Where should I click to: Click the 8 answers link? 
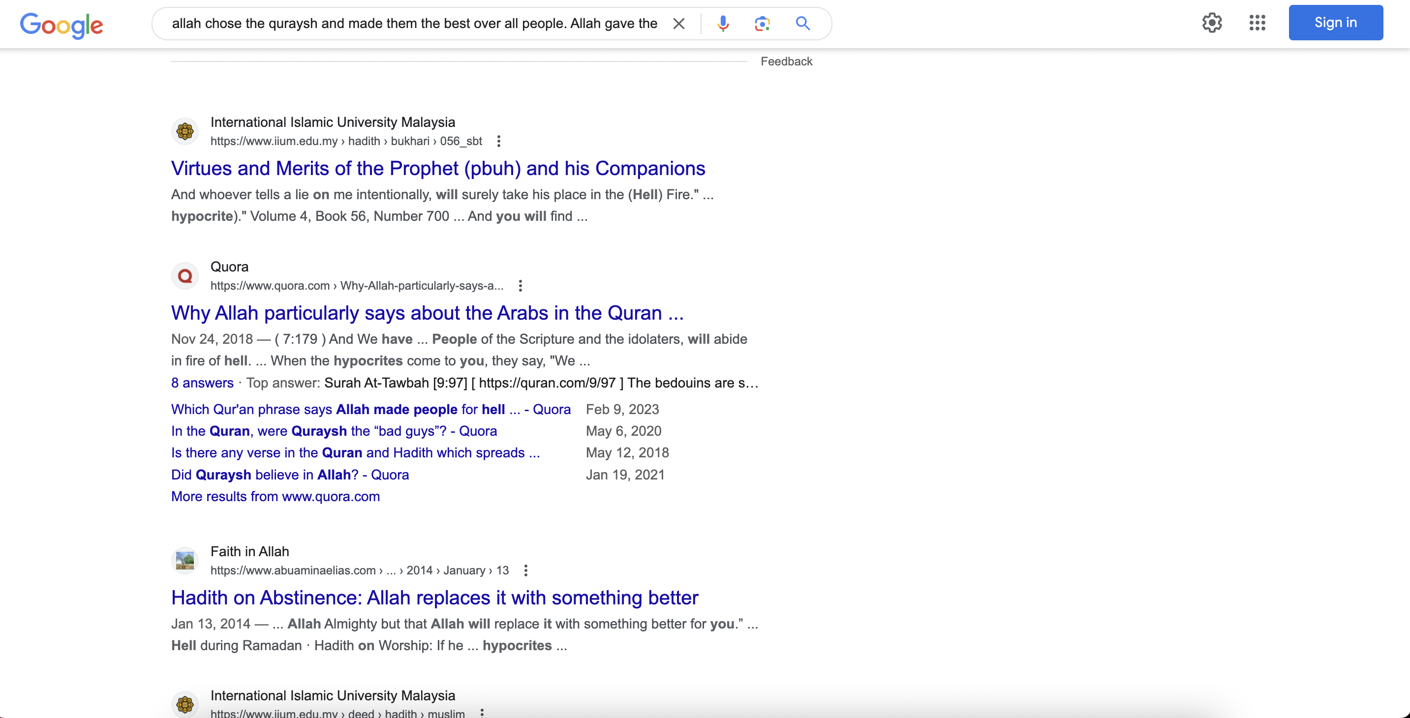[x=202, y=383]
